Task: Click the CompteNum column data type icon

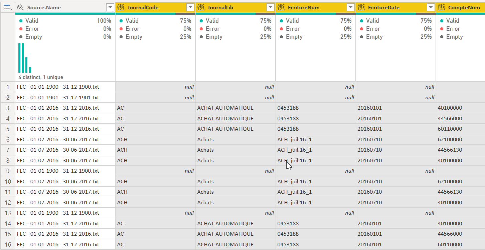Action: pos(441,7)
